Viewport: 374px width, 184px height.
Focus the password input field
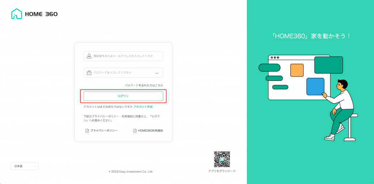click(x=121, y=73)
